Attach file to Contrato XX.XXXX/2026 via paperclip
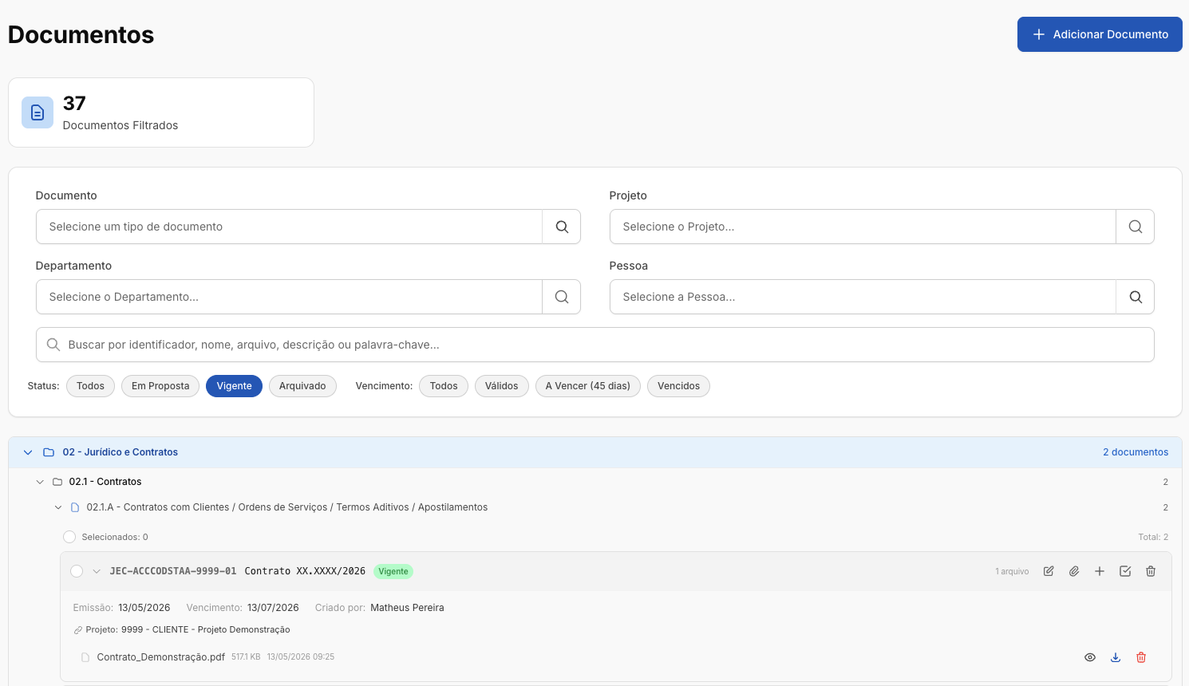Image resolution: width=1189 pixels, height=686 pixels. (1074, 571)
